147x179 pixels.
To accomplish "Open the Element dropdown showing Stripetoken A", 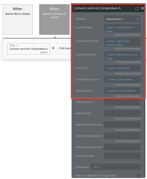I will 122,19.
